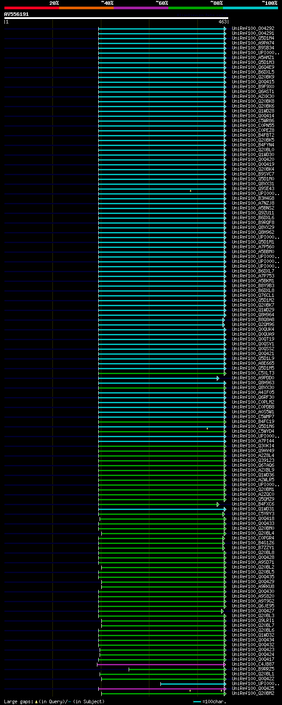Open the UniRef100_A7PI44 hit label
282x705 pixels.
[253, 441]
